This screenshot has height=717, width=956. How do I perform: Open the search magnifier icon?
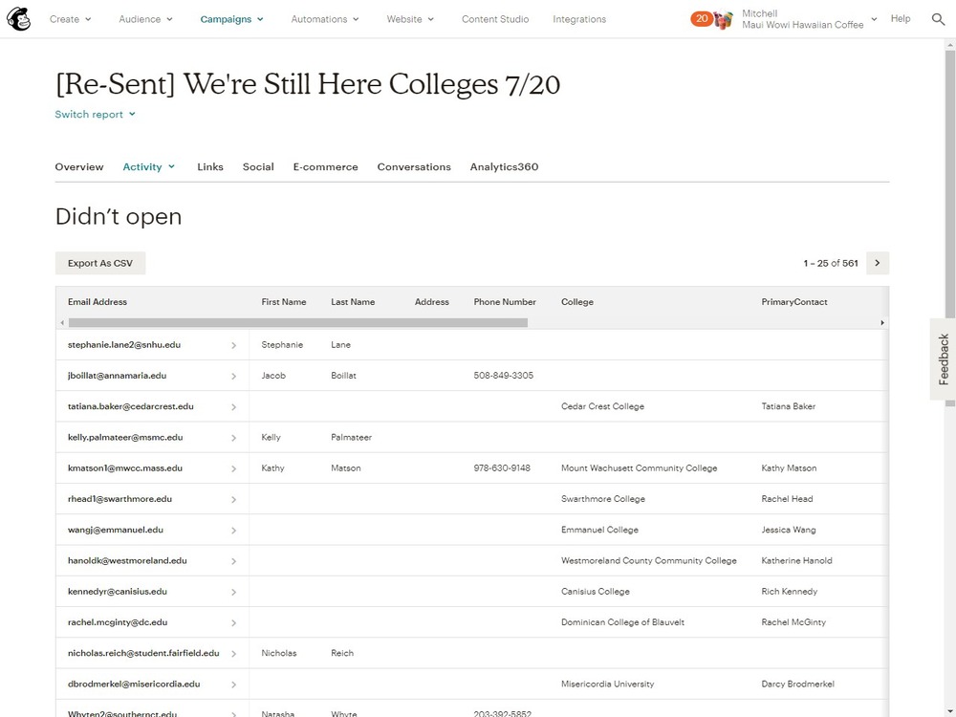click(939, 19)
